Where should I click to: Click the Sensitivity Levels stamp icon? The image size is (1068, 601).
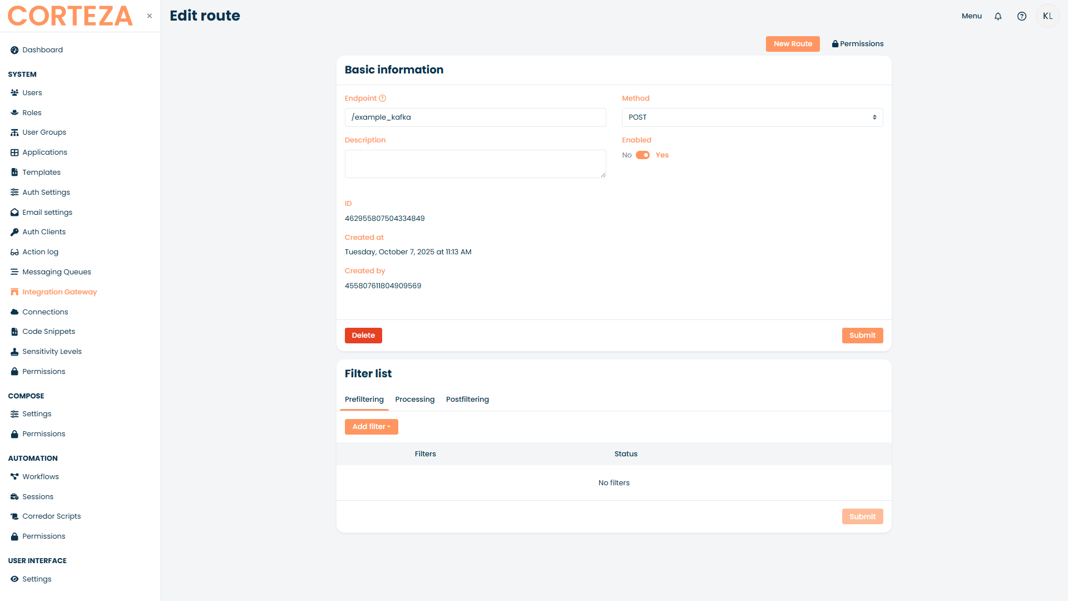(x=14, y=352)
